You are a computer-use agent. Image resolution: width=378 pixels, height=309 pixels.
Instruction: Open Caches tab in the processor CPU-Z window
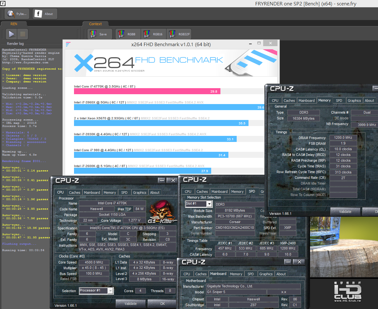click(75, 193)
